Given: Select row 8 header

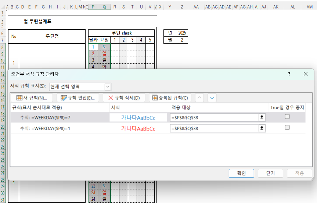Looking at the screenshot, I should coord(3,47).
